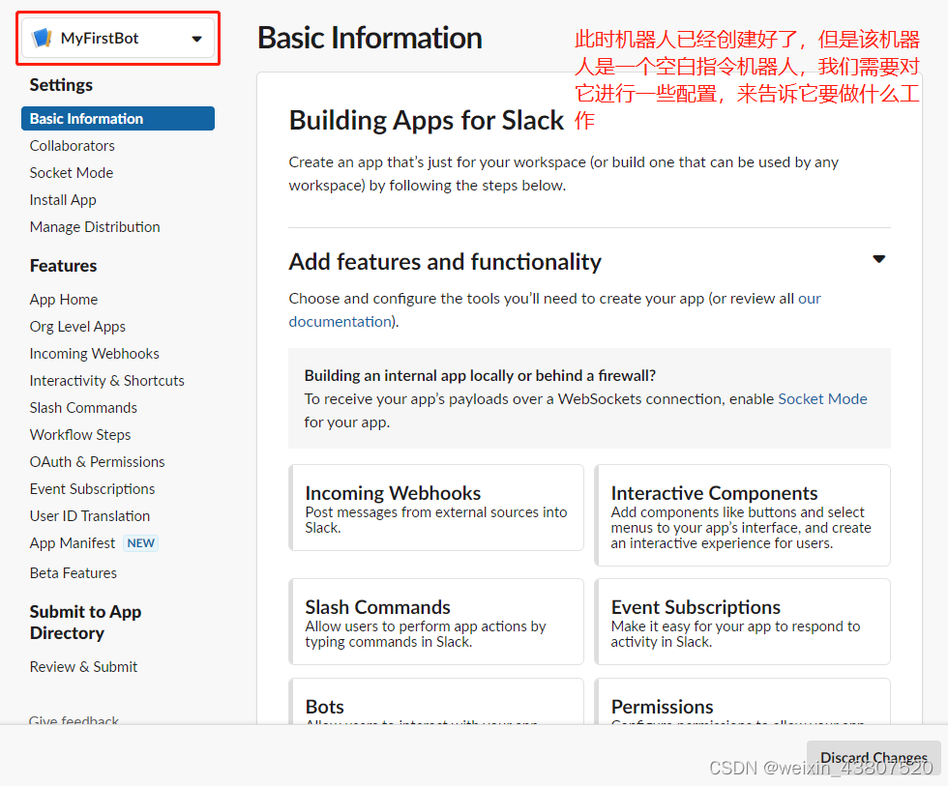The width and height of the screenshot is (948, 786).
Task: Click the Building Apps for Slack heading
Action: point(427,120)
